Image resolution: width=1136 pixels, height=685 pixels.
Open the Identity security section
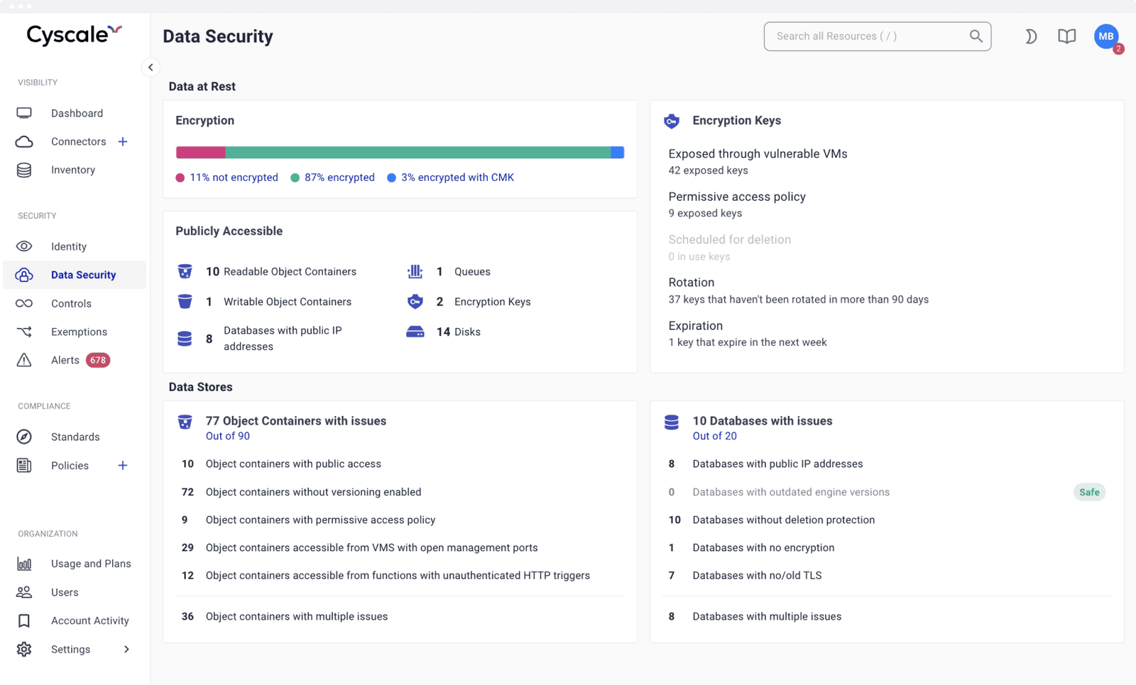pos(68,246)
